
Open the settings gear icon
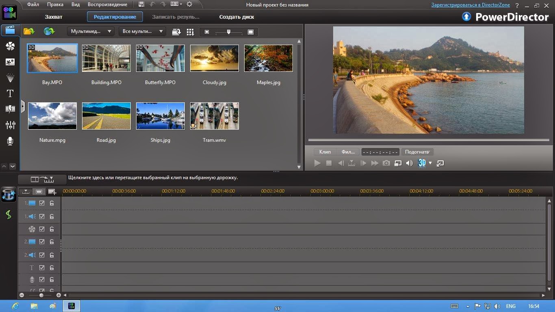[189, 4]
